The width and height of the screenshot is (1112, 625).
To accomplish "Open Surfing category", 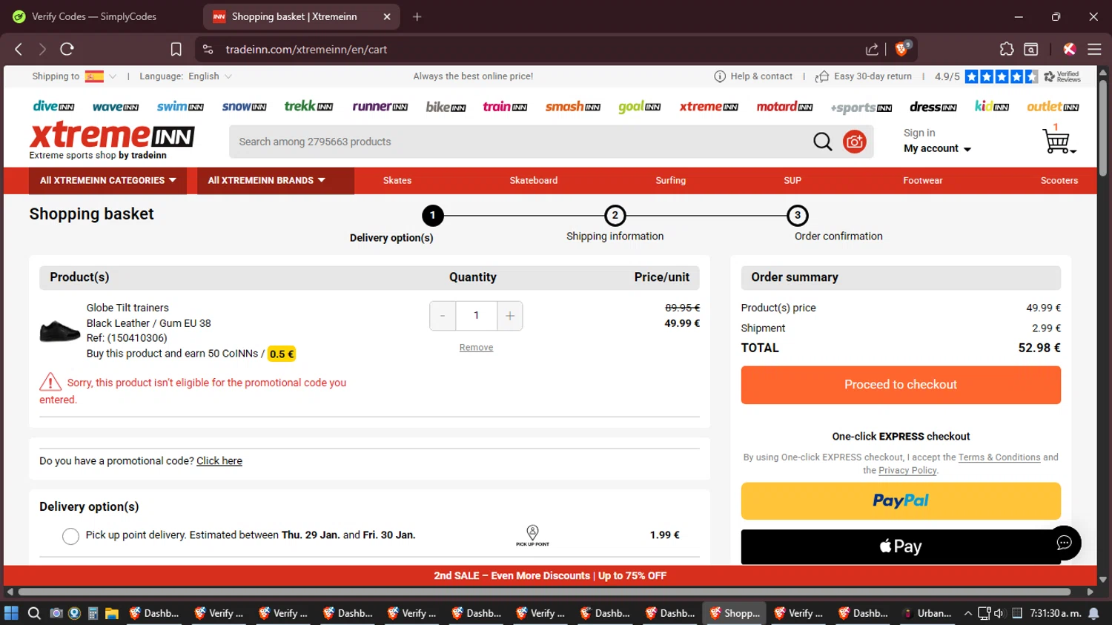I will point(671,180).
